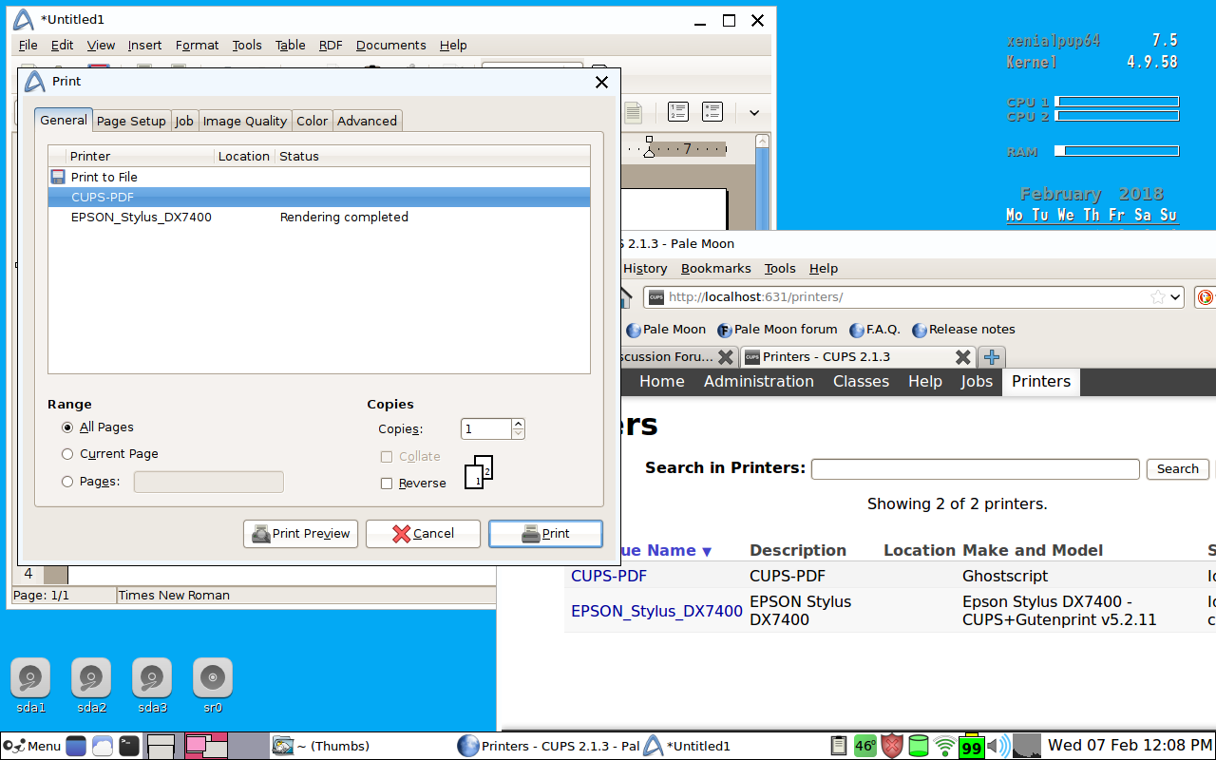Click the Status column header
Screen dimensions: 1216x760
pyautogui.click(x=432, y=157)
